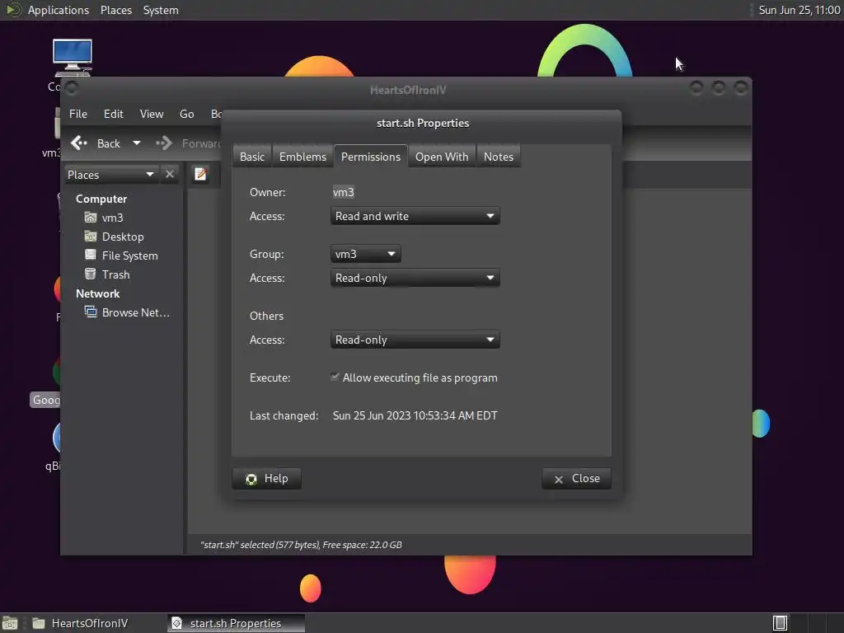Open the Go menu
The height and width of the screenshot is (633, 844).
187,114
